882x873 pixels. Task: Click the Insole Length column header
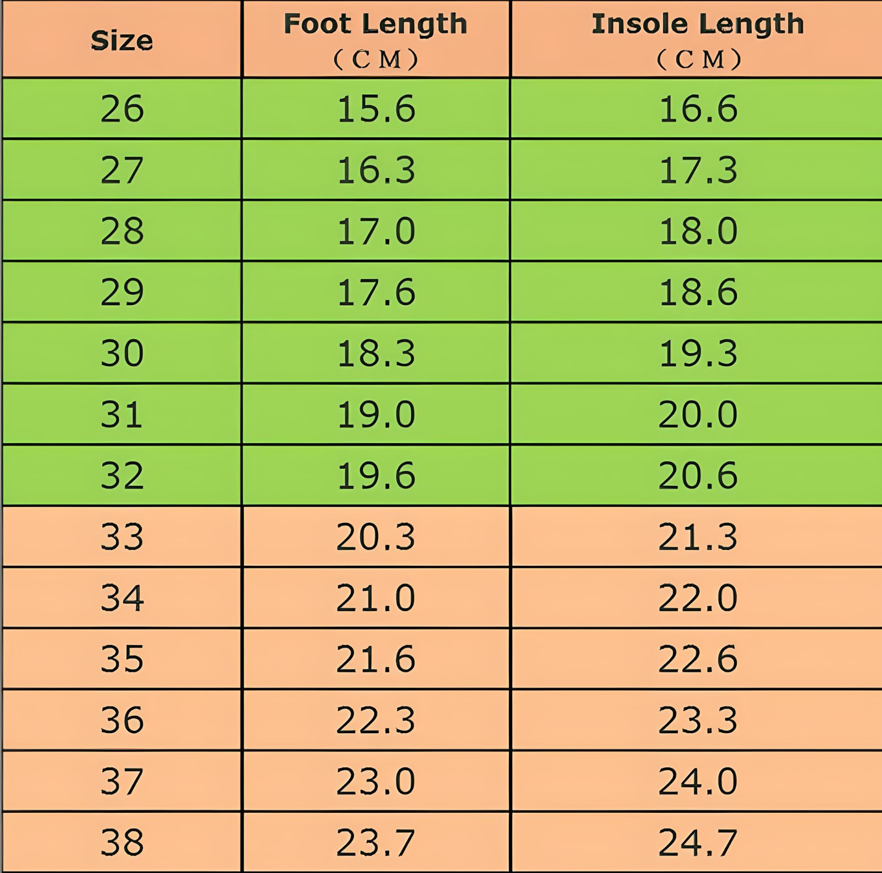(697, 39)
